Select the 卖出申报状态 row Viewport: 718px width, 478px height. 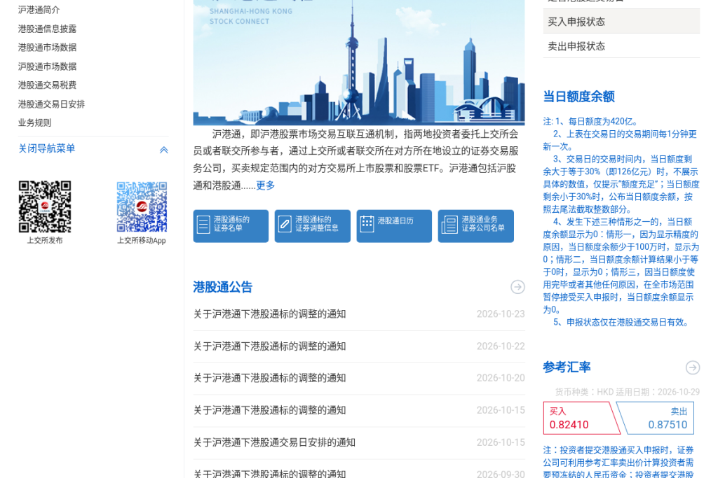pos(621,46)
